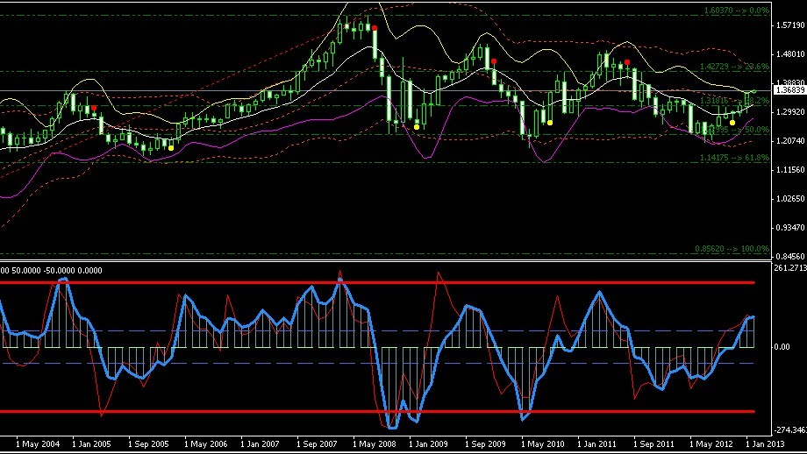Select the 1.14175 --> 61.8% Fibonacci label
The width and height of the screenshot is (807, 454).
[x=734, y=158]
